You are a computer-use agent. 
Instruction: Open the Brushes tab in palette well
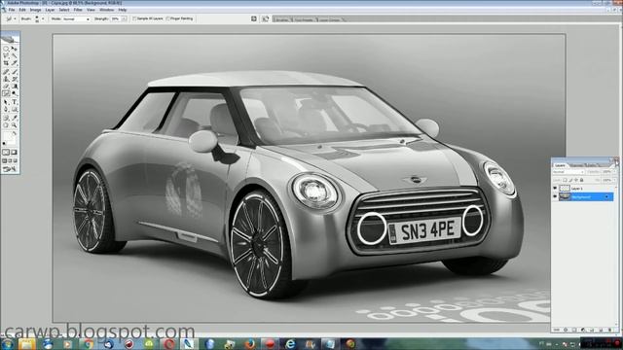(282, 19)
